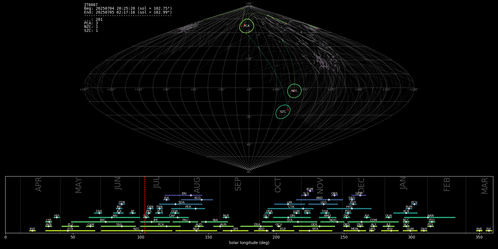Click the COR shower label in the timeline
Image resolution: width=498 pixels, height=249 pixels.
122,202
